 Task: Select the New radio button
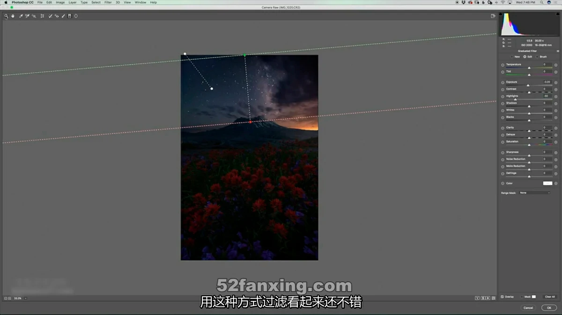(512, 57)
